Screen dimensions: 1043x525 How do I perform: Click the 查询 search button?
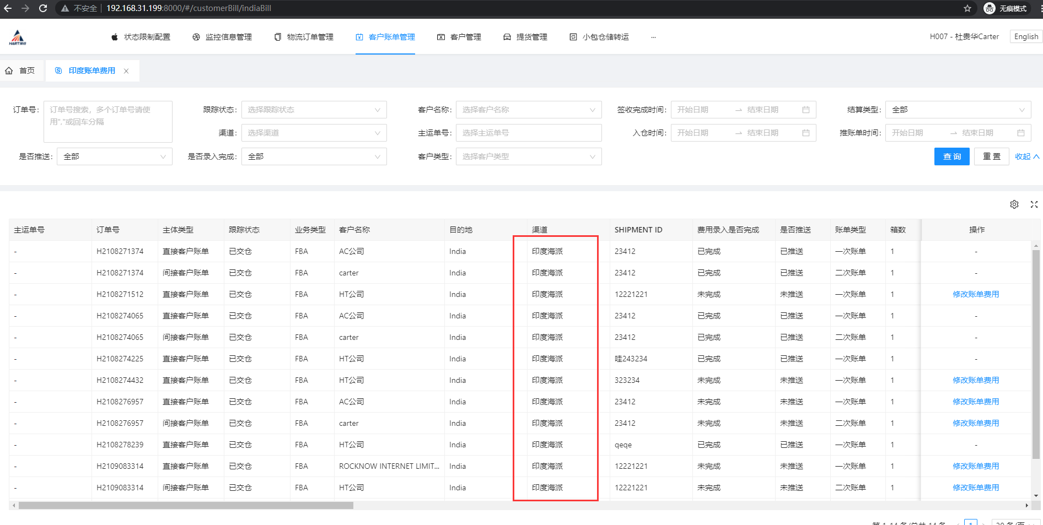(951, 156)
